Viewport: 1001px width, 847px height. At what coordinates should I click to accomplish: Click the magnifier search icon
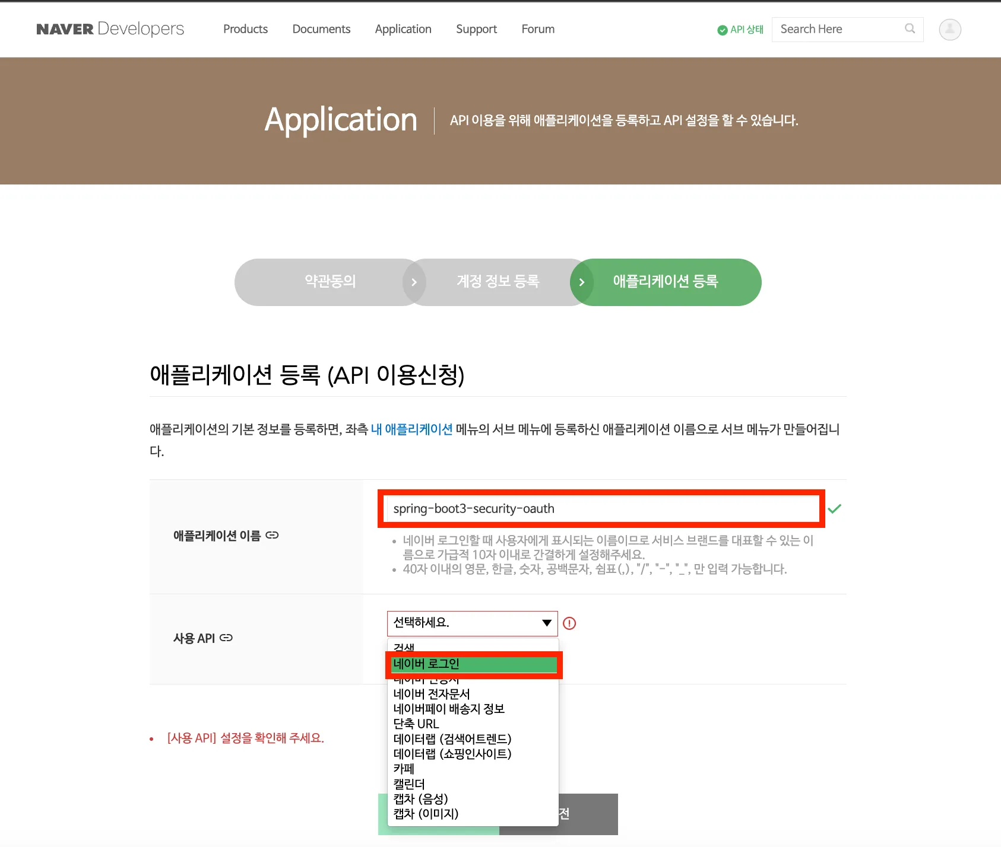[910, 28]
